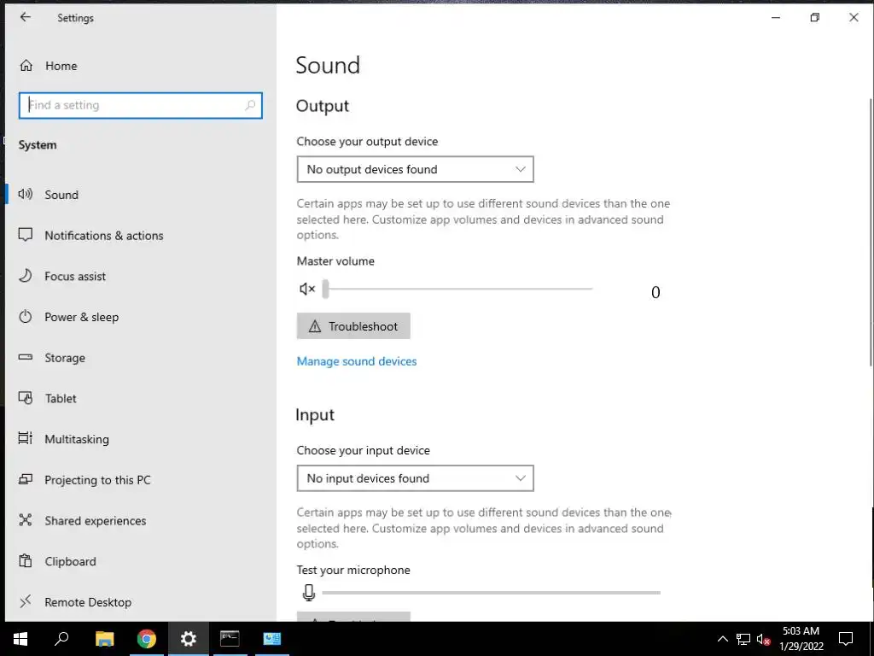Open the Command Prompt taskbar icon

pos(230,639)
